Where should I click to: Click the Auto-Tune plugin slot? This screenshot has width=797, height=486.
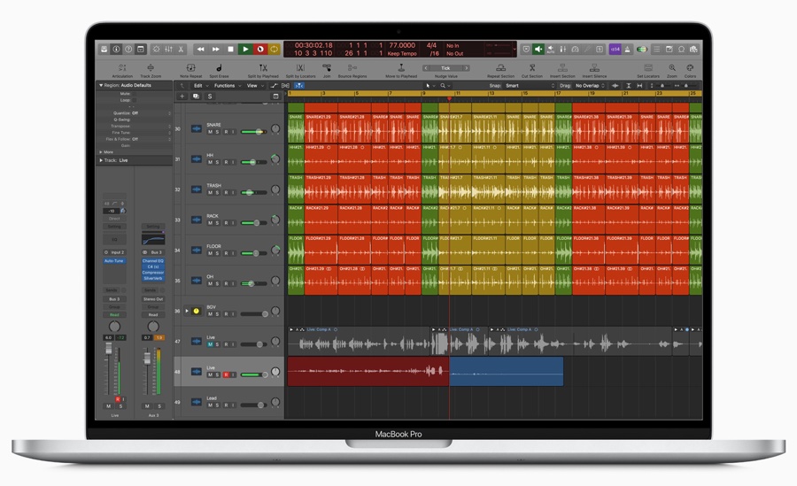[114, 261]
